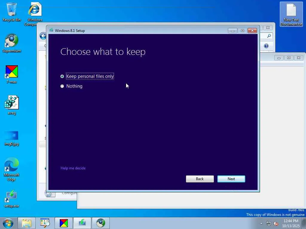Click the back arrow in background window

43,36
